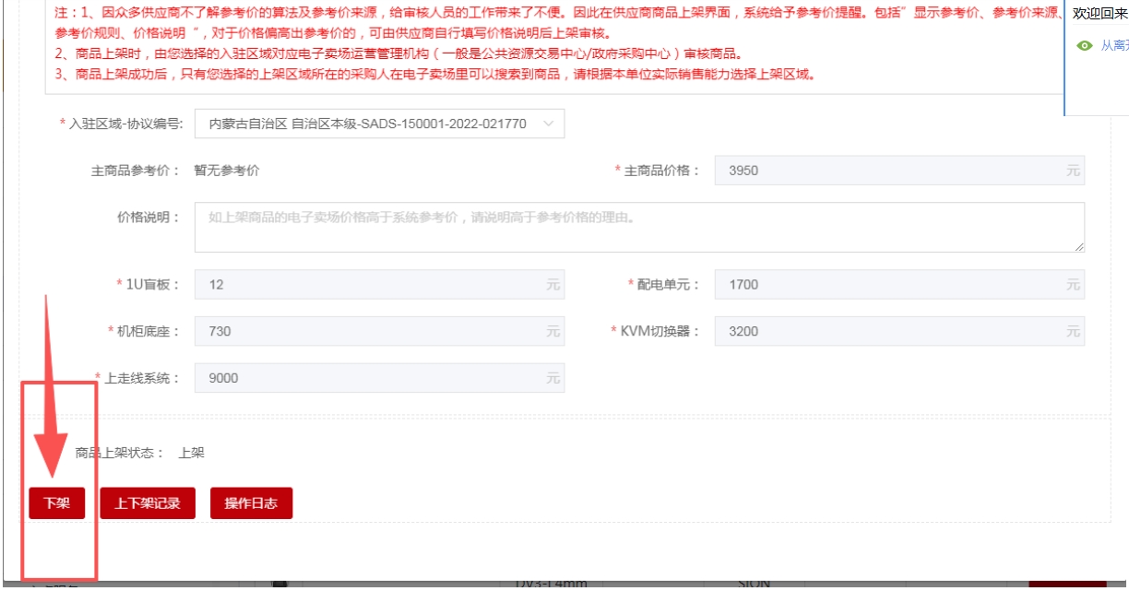Click the 下架 button
This screenshot has width=1129, height=591.
click(56, 503)
